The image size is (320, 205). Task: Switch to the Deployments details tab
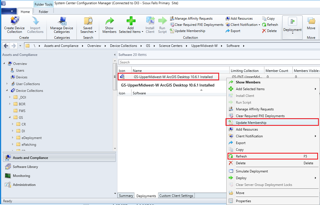pyautogui.click(x=146, y=196)
